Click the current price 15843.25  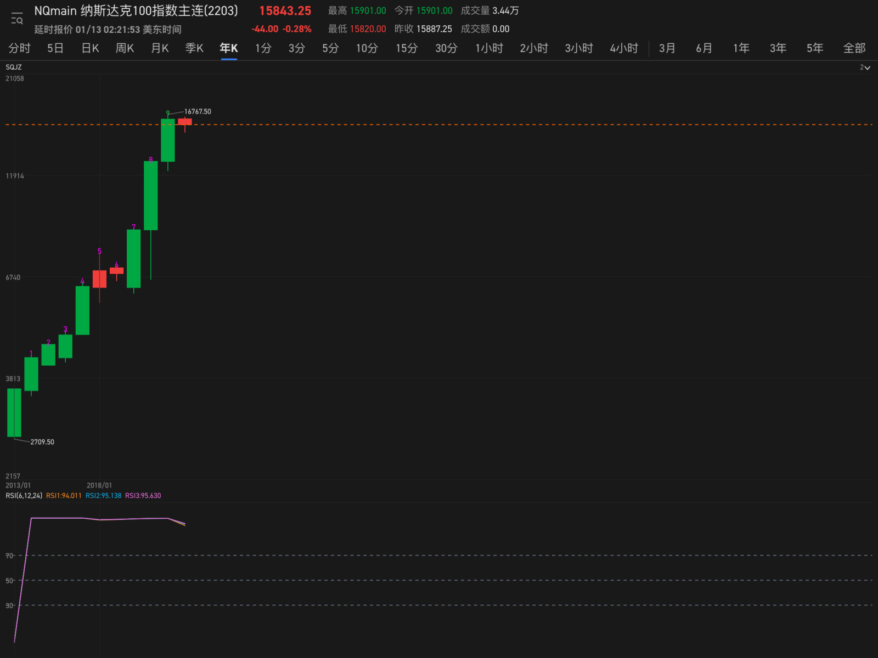(x=285, y=11)
